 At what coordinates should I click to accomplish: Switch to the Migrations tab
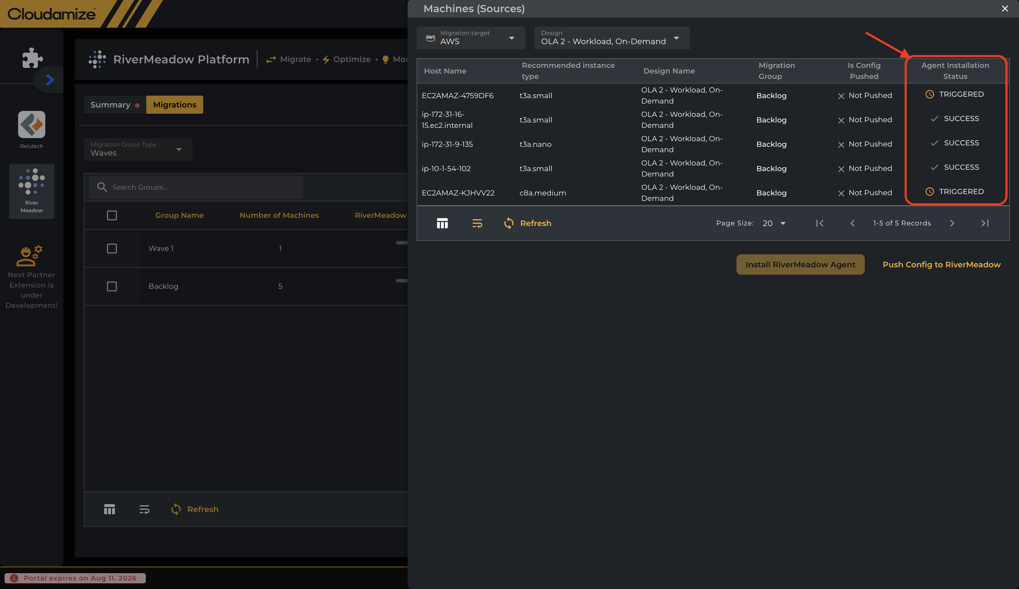(175, 105)
